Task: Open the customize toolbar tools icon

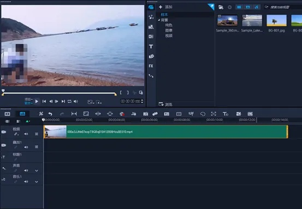Action: [x=41, y=114]
